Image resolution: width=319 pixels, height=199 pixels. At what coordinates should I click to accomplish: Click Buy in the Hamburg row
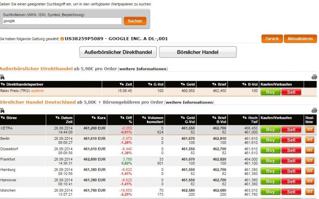pyautogui.click(x=270, y=171)
